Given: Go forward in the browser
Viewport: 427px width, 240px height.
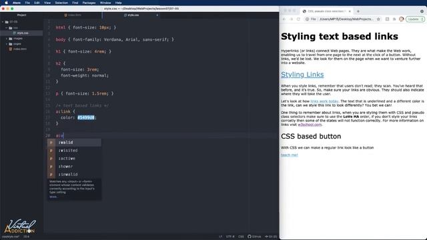Looking at the screenshot, I should pos(291,19).
